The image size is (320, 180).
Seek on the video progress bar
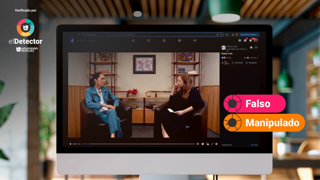pos(138,144)
